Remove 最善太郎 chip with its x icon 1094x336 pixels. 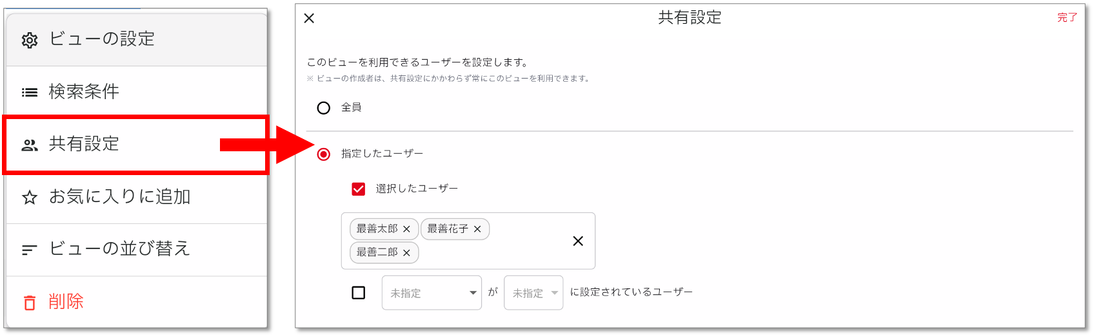point(406,229)
